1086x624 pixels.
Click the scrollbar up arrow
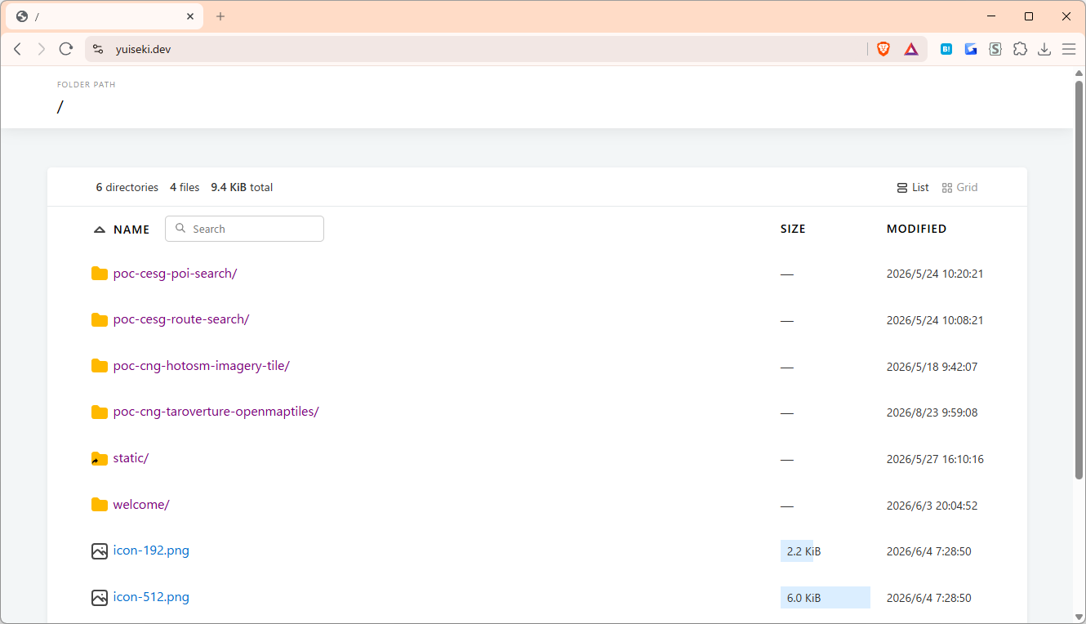[1079, 74]
